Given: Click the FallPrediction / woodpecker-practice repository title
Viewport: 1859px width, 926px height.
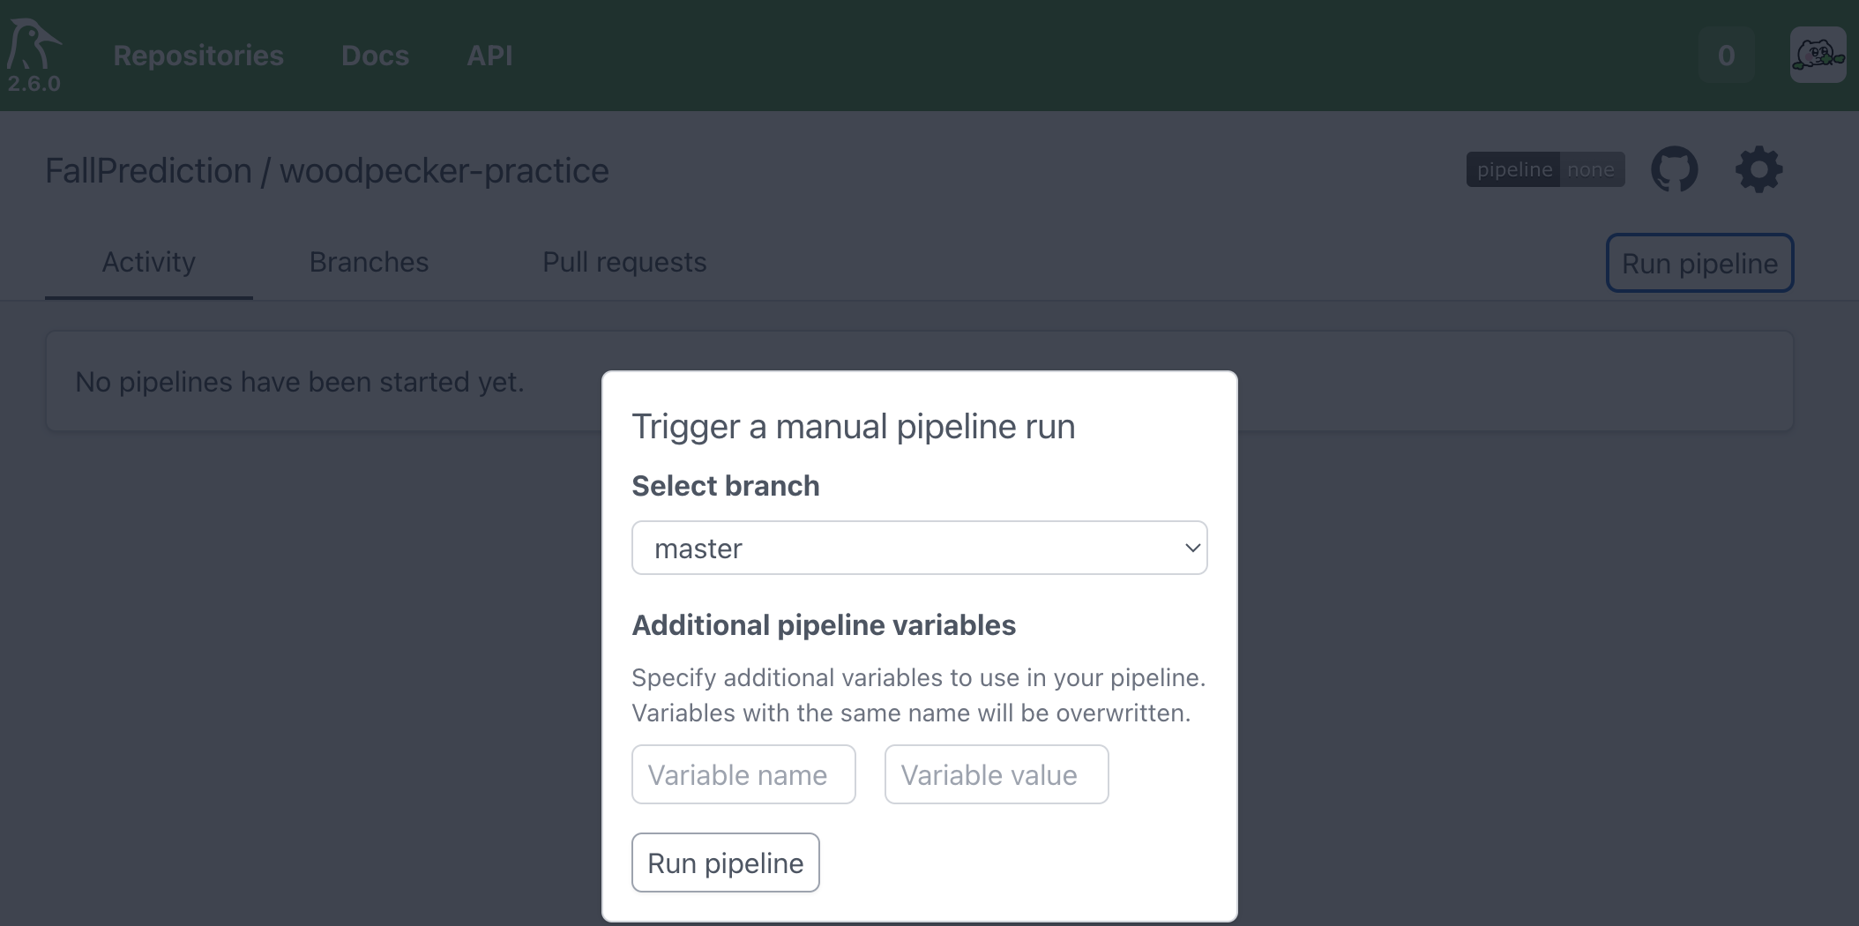Looking at the screenshot, I should coord(326,171).
